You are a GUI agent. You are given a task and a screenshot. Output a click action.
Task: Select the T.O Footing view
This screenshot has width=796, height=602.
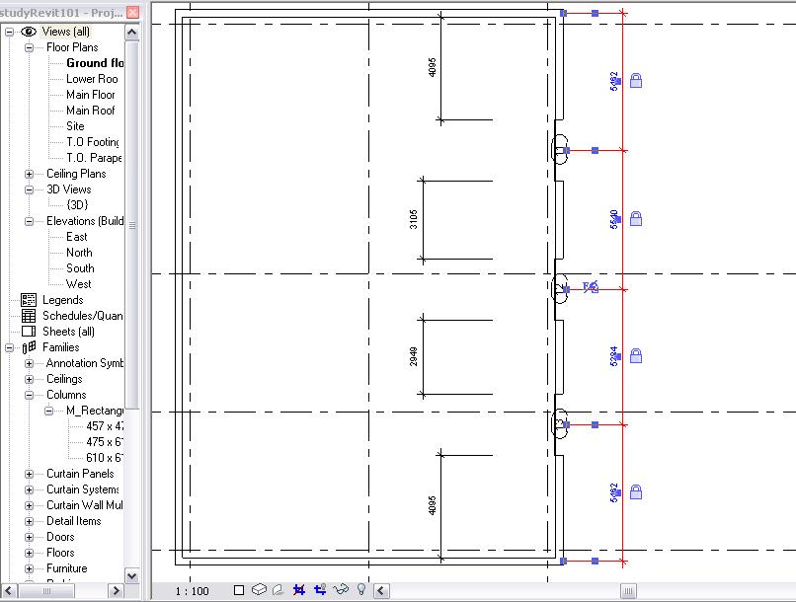pyautogui.click(x=93, y=141)
